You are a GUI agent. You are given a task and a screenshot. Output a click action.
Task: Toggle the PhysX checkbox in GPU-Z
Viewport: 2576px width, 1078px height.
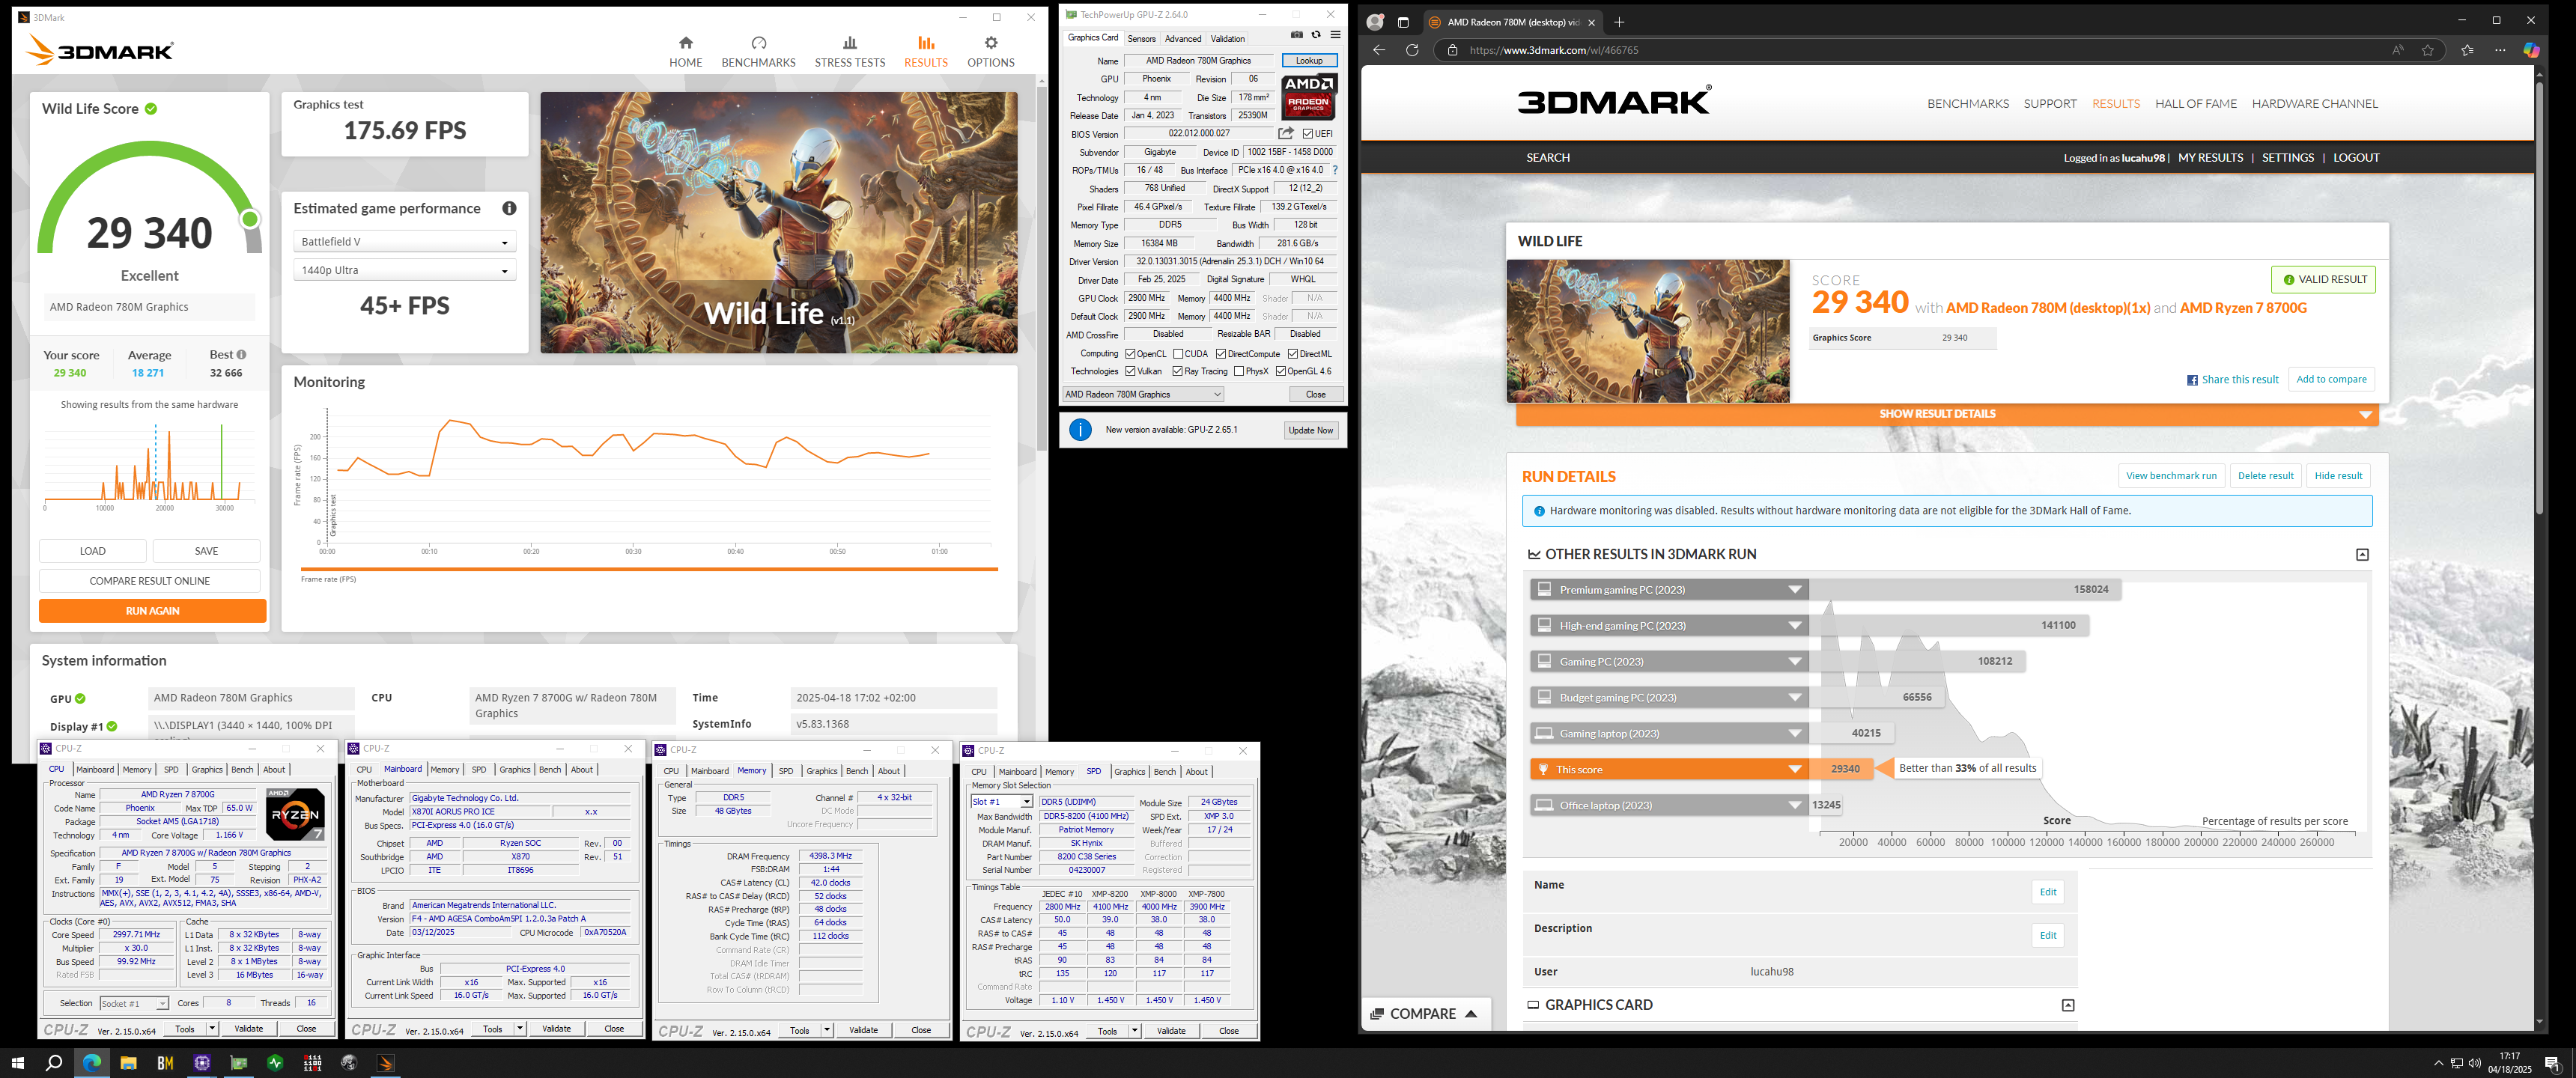[x=1239, y=371]
